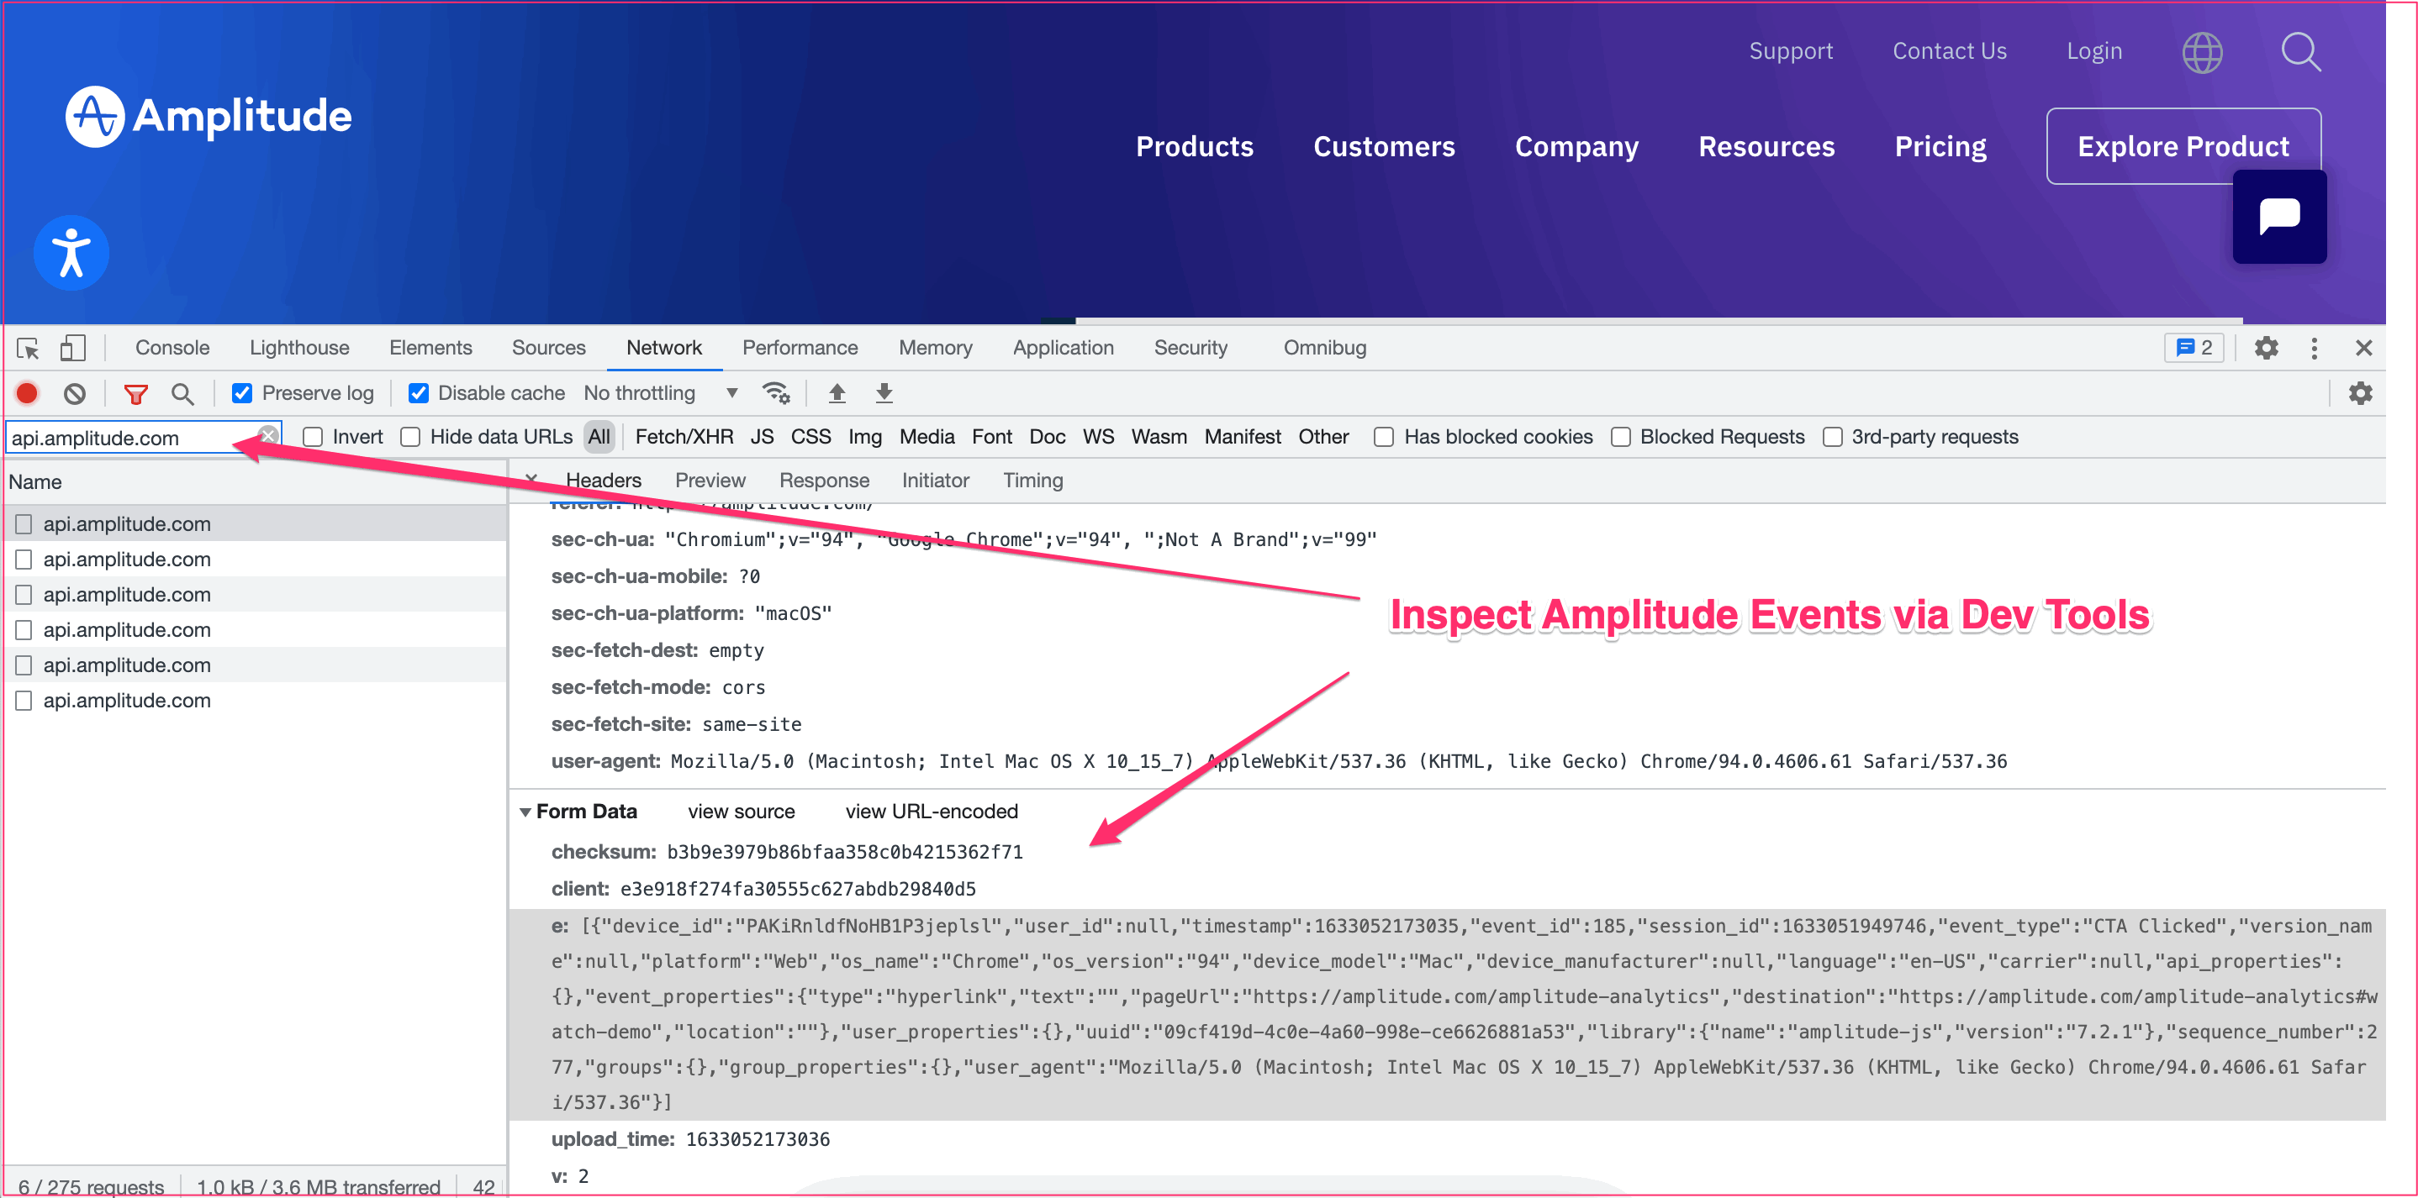The image size is (2418, 1198).
Task: Open network conditions wifi icon
Action: (775, 393)
